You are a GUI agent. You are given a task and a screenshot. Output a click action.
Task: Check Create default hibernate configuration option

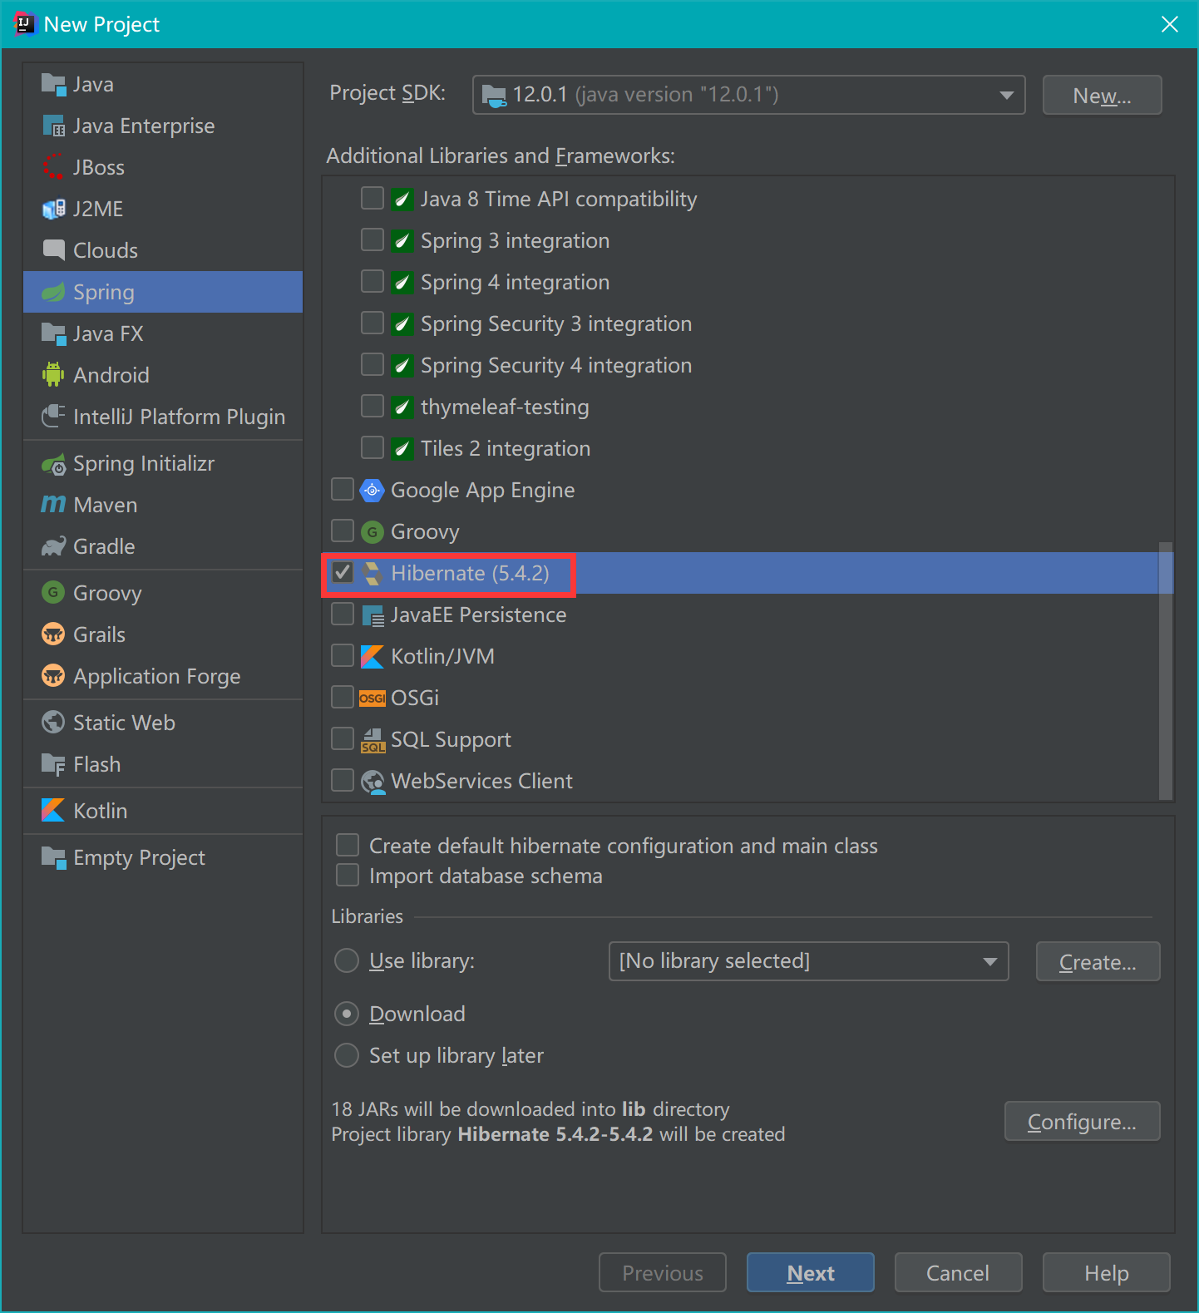(348, 845)
